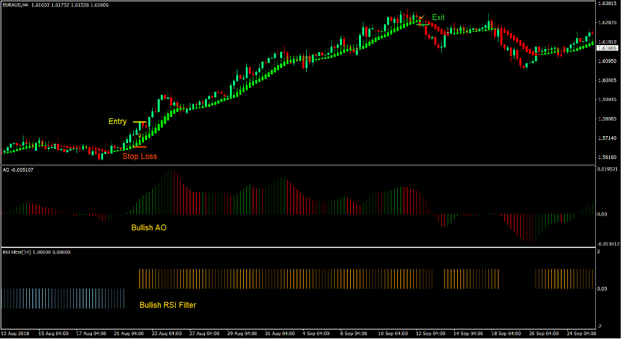Select the orange Stop Loss level line
This screenshot has width=622, height=339.
[139, 147]
